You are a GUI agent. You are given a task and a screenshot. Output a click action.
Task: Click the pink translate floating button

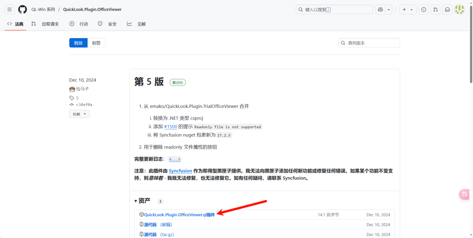pos(465,194)
